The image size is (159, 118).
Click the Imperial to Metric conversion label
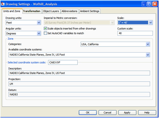pyautogui.click(x=61, y=18)
